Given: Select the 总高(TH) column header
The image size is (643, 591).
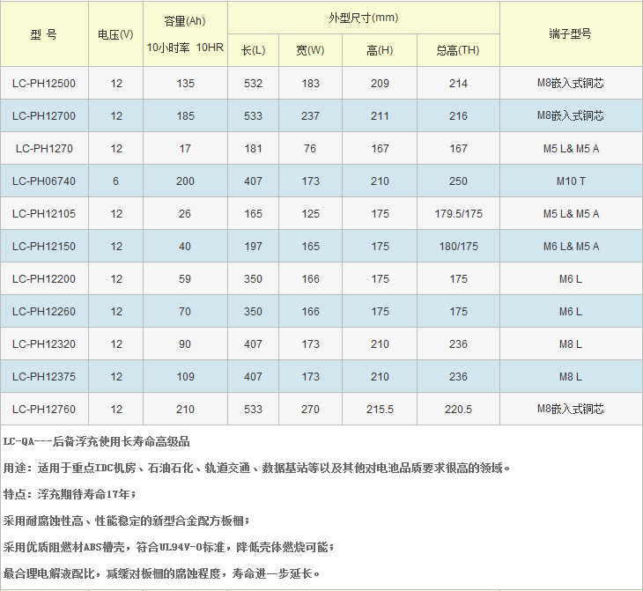Looking at the screenshot, I should pyautogui.click(x=458, y=50).
